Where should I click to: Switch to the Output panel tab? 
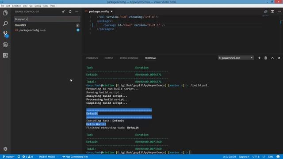[x=109, y=58]
